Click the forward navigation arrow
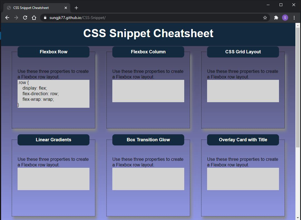 tap(16, 18)
